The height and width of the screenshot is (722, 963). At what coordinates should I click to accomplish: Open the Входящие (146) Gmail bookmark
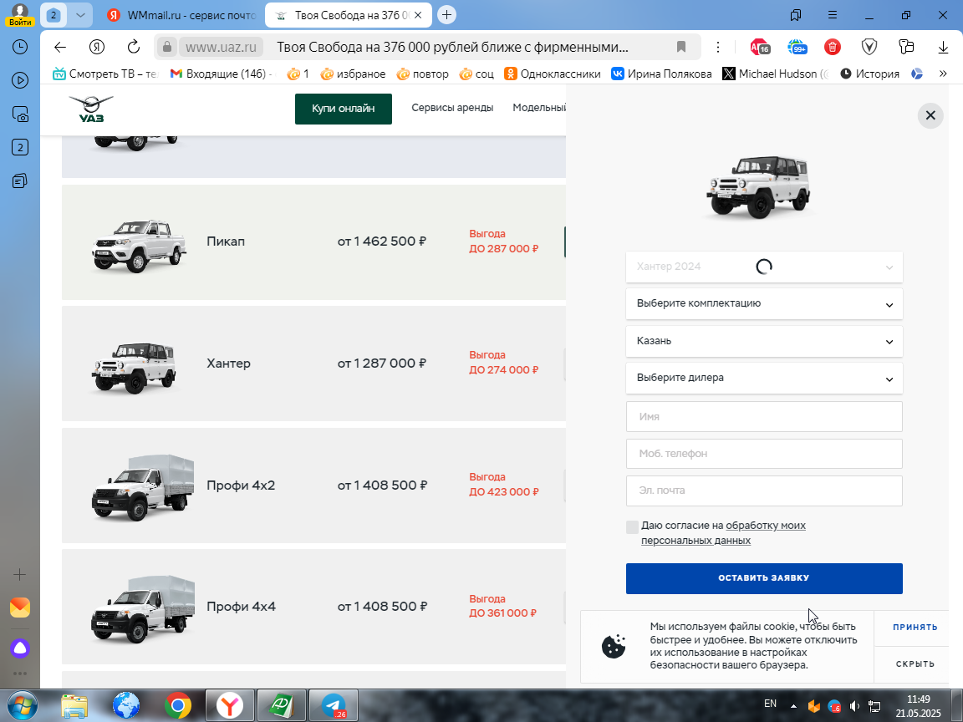click(x=220, y=74)
